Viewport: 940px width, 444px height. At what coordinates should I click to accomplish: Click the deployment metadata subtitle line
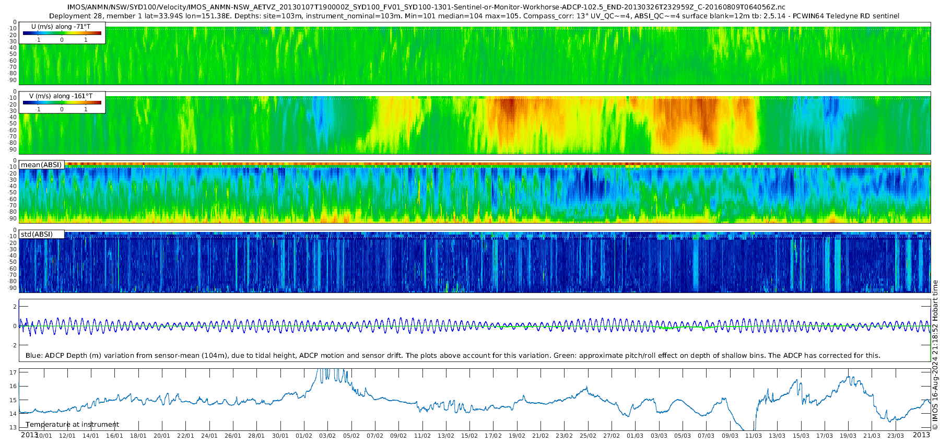[474, 16]
